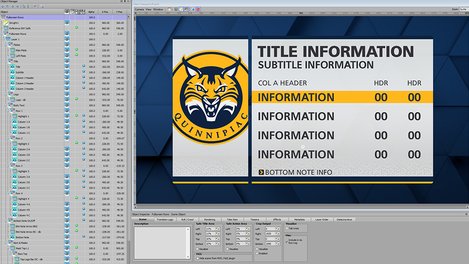Image resolution: width=469 pixels, height=264 pixels.
Task: Collapse the Bottom Note On/Off group
Action: coord(6,220)
